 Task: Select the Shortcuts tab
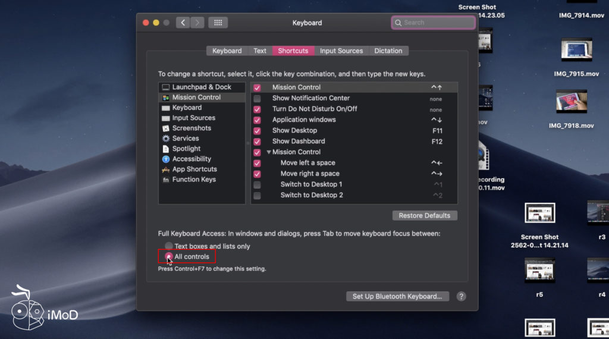[x=293, y=51]
